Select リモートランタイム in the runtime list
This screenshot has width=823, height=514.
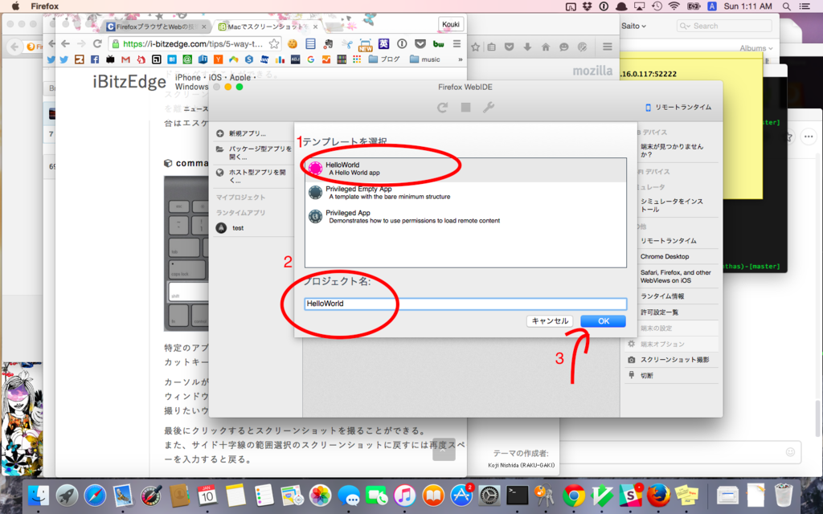pos(668,241)
